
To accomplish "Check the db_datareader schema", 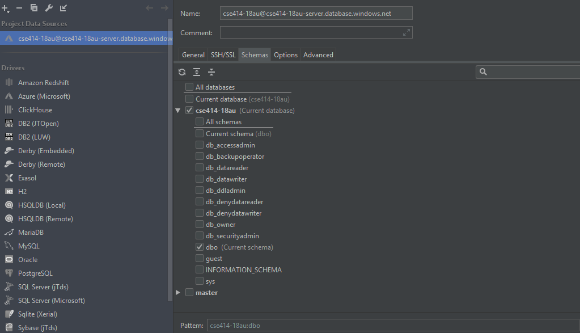I will [199, 167].
